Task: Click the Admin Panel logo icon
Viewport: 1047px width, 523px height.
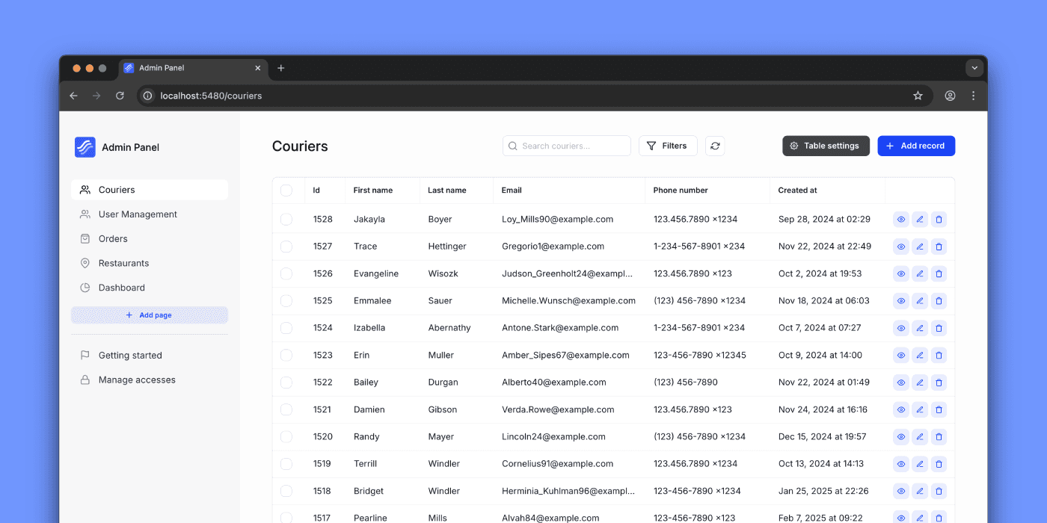Action: pos(85,147)
